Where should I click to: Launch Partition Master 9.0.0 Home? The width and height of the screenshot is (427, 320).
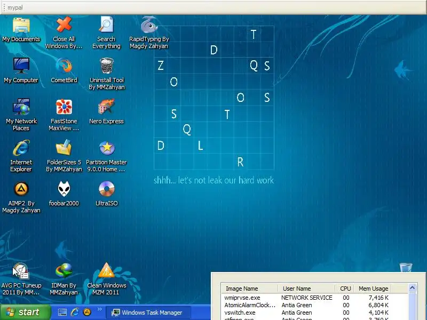[x=106, y=156]
